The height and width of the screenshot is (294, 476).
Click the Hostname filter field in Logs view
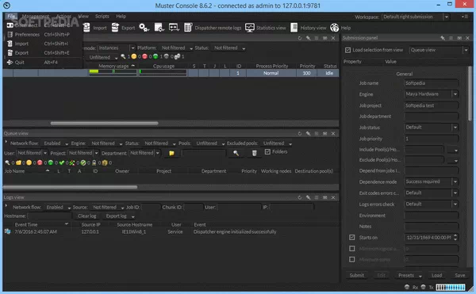tap(49, 216)
